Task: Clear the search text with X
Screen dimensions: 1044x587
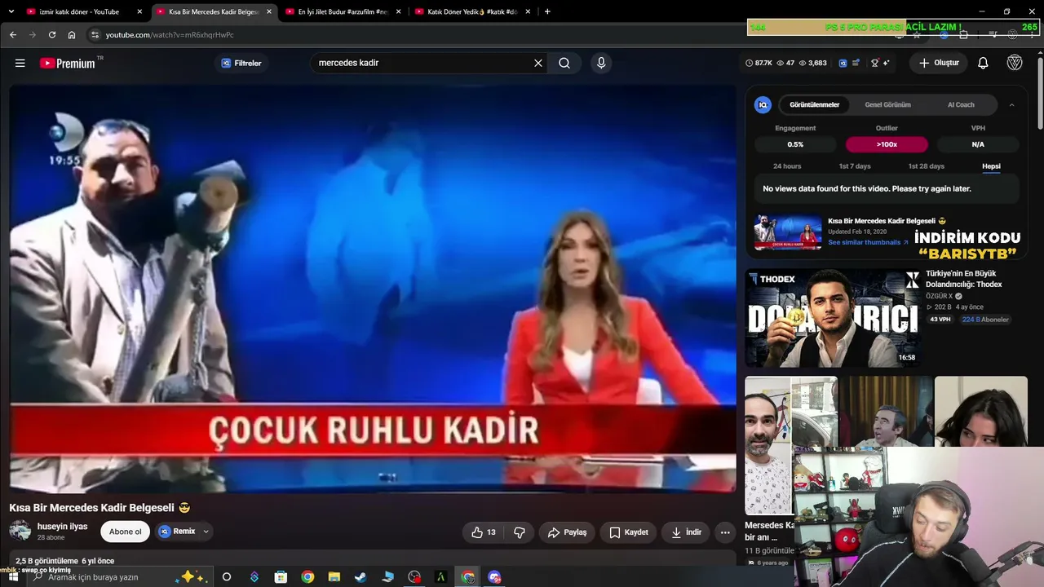Action: pos(537,63)
